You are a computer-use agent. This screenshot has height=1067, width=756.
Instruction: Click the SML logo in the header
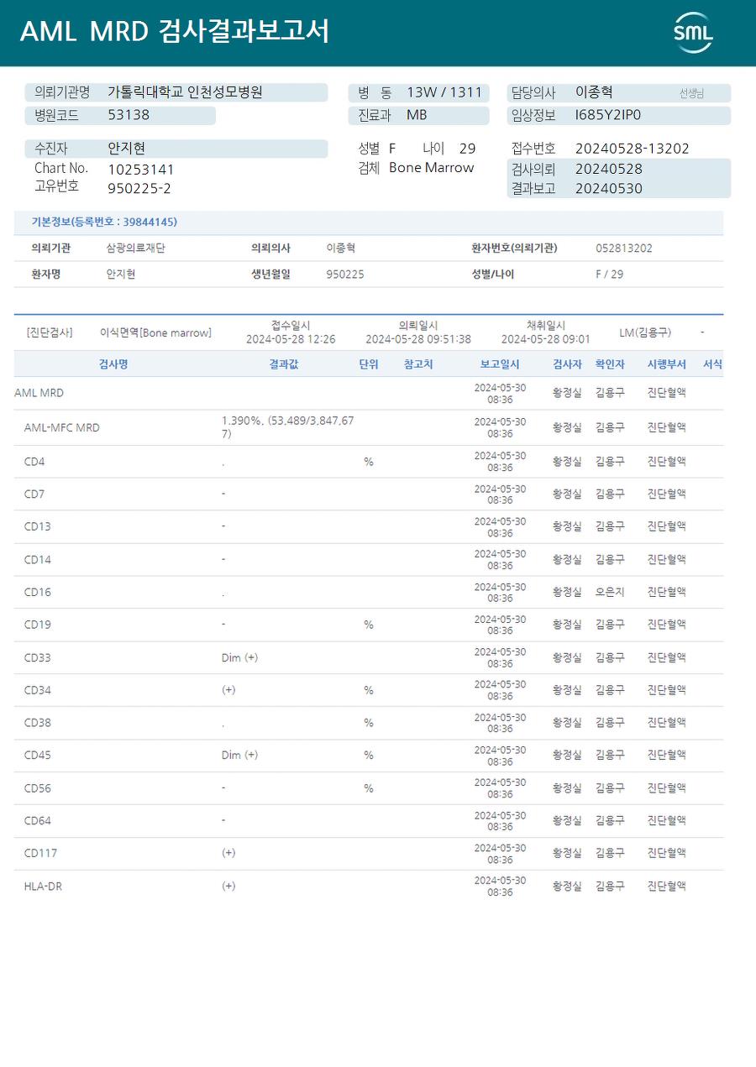(693, 33)
